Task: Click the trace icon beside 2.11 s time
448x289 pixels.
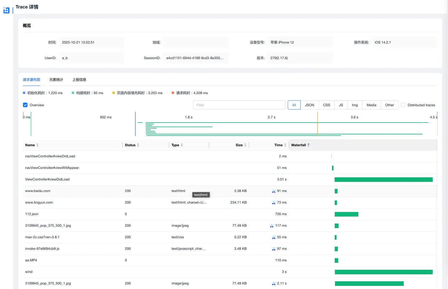Action: [273, 284]
